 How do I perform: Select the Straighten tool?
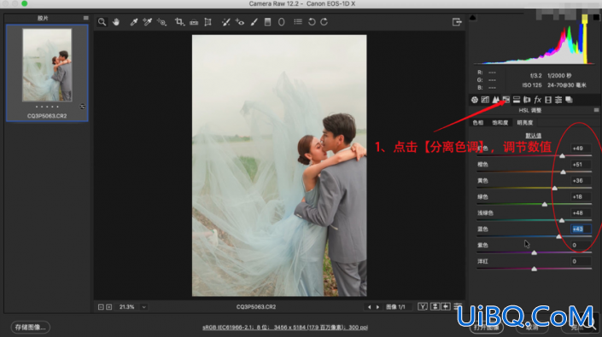[194, 22]
